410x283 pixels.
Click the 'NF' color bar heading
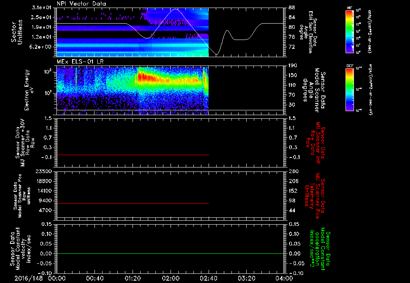(350, 8)
